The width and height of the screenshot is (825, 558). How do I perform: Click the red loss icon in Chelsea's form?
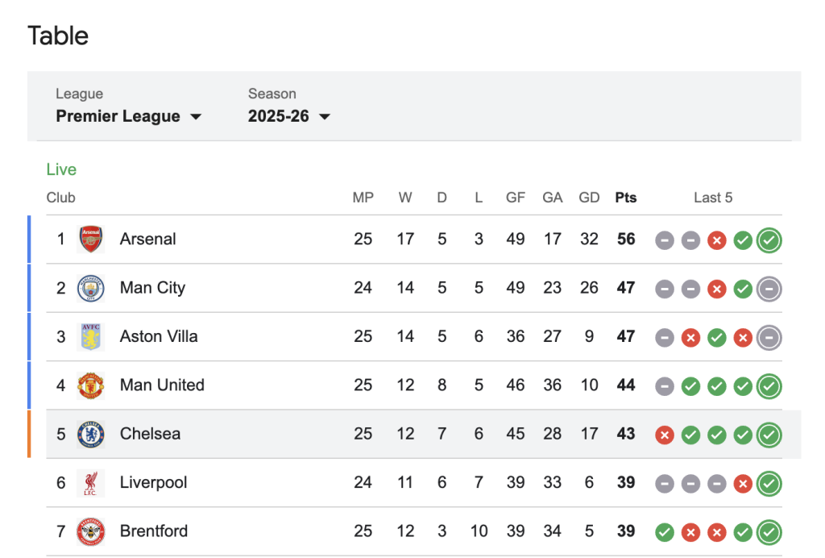click(x=664, y=434)
